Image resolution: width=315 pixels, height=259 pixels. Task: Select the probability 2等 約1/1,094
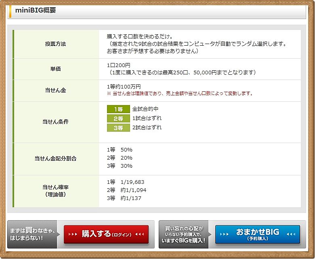(126, 190)
